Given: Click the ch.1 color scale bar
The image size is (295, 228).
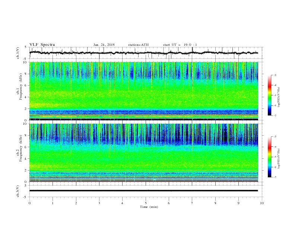Looking at the screenshot, I should [x=269, y=95].
